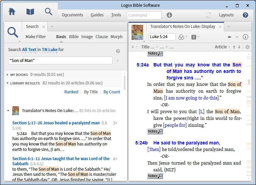Open the Library book icon
256x185 pixels.
coord(30,12)
